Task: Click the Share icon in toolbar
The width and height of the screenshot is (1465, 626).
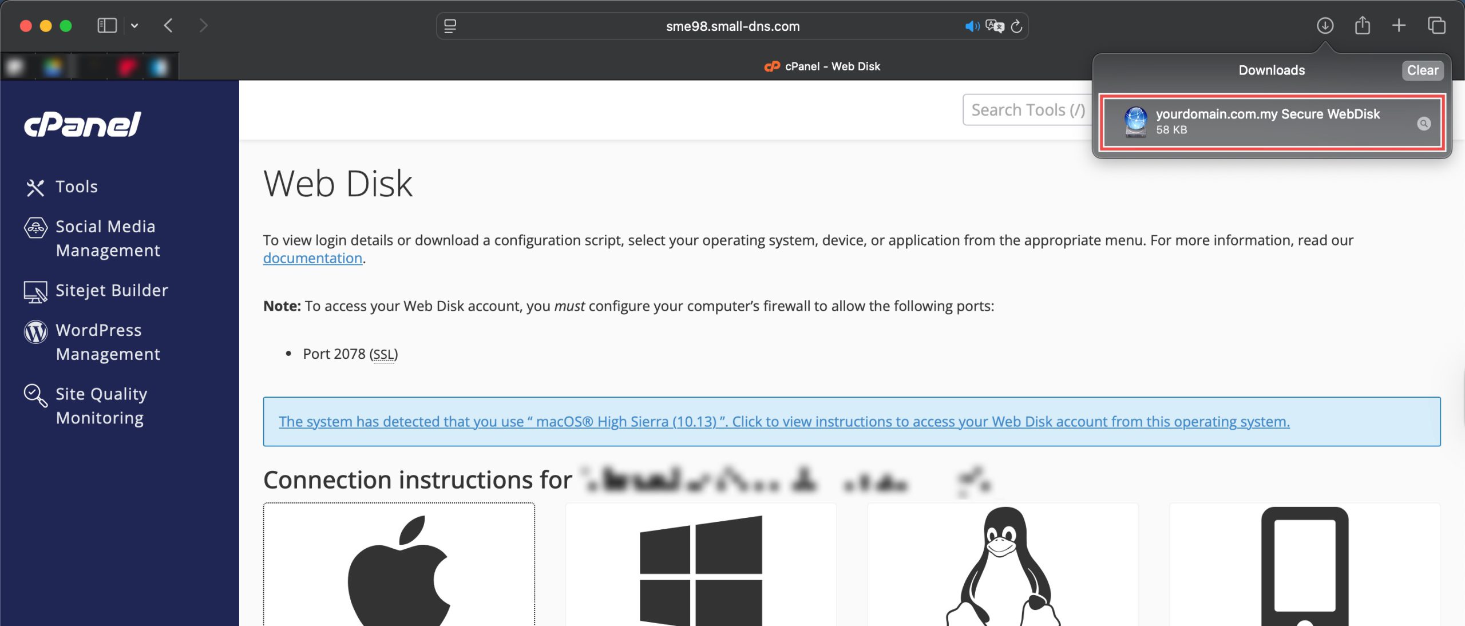Action: 1363,26
